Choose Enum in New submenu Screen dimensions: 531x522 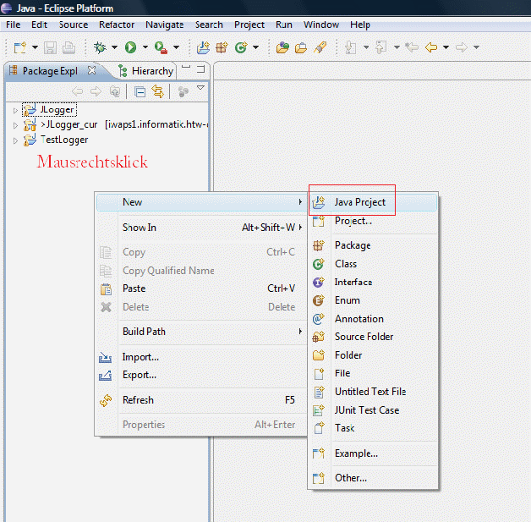coord(373,300)
